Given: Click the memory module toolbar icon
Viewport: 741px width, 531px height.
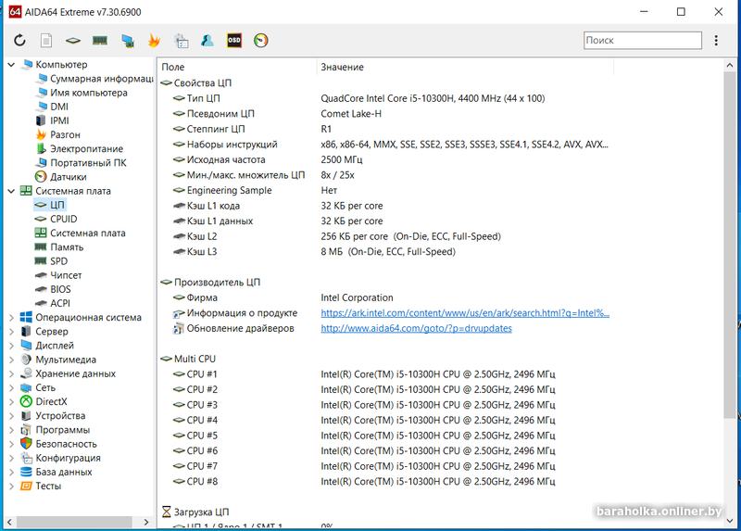Looking at the screenshot, I should click(x=100, y=40).
